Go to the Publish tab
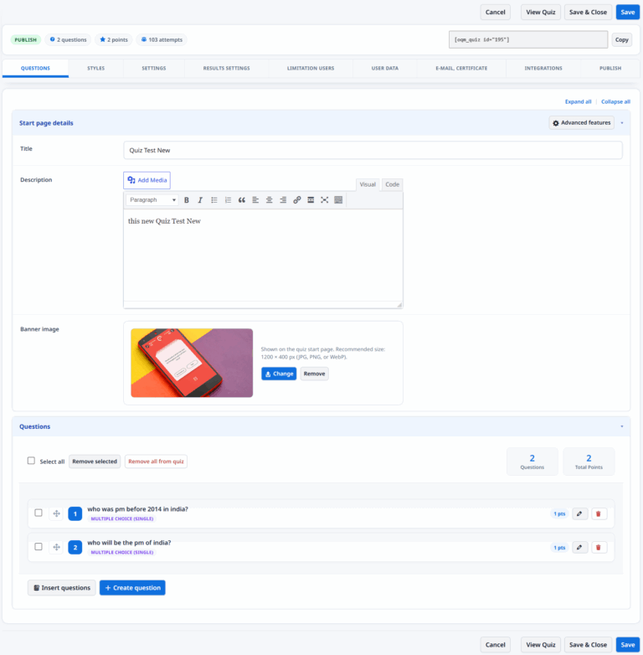The width and height of the screenshot is (643, 655). point(610,68)
